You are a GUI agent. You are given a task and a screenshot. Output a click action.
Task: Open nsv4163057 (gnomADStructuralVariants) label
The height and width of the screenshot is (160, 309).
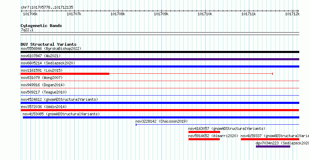(x=227, y=128)
